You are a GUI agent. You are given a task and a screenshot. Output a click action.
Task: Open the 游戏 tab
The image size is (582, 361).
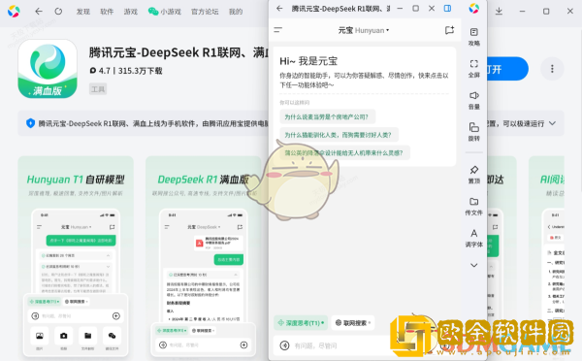[x=131, y=12]
